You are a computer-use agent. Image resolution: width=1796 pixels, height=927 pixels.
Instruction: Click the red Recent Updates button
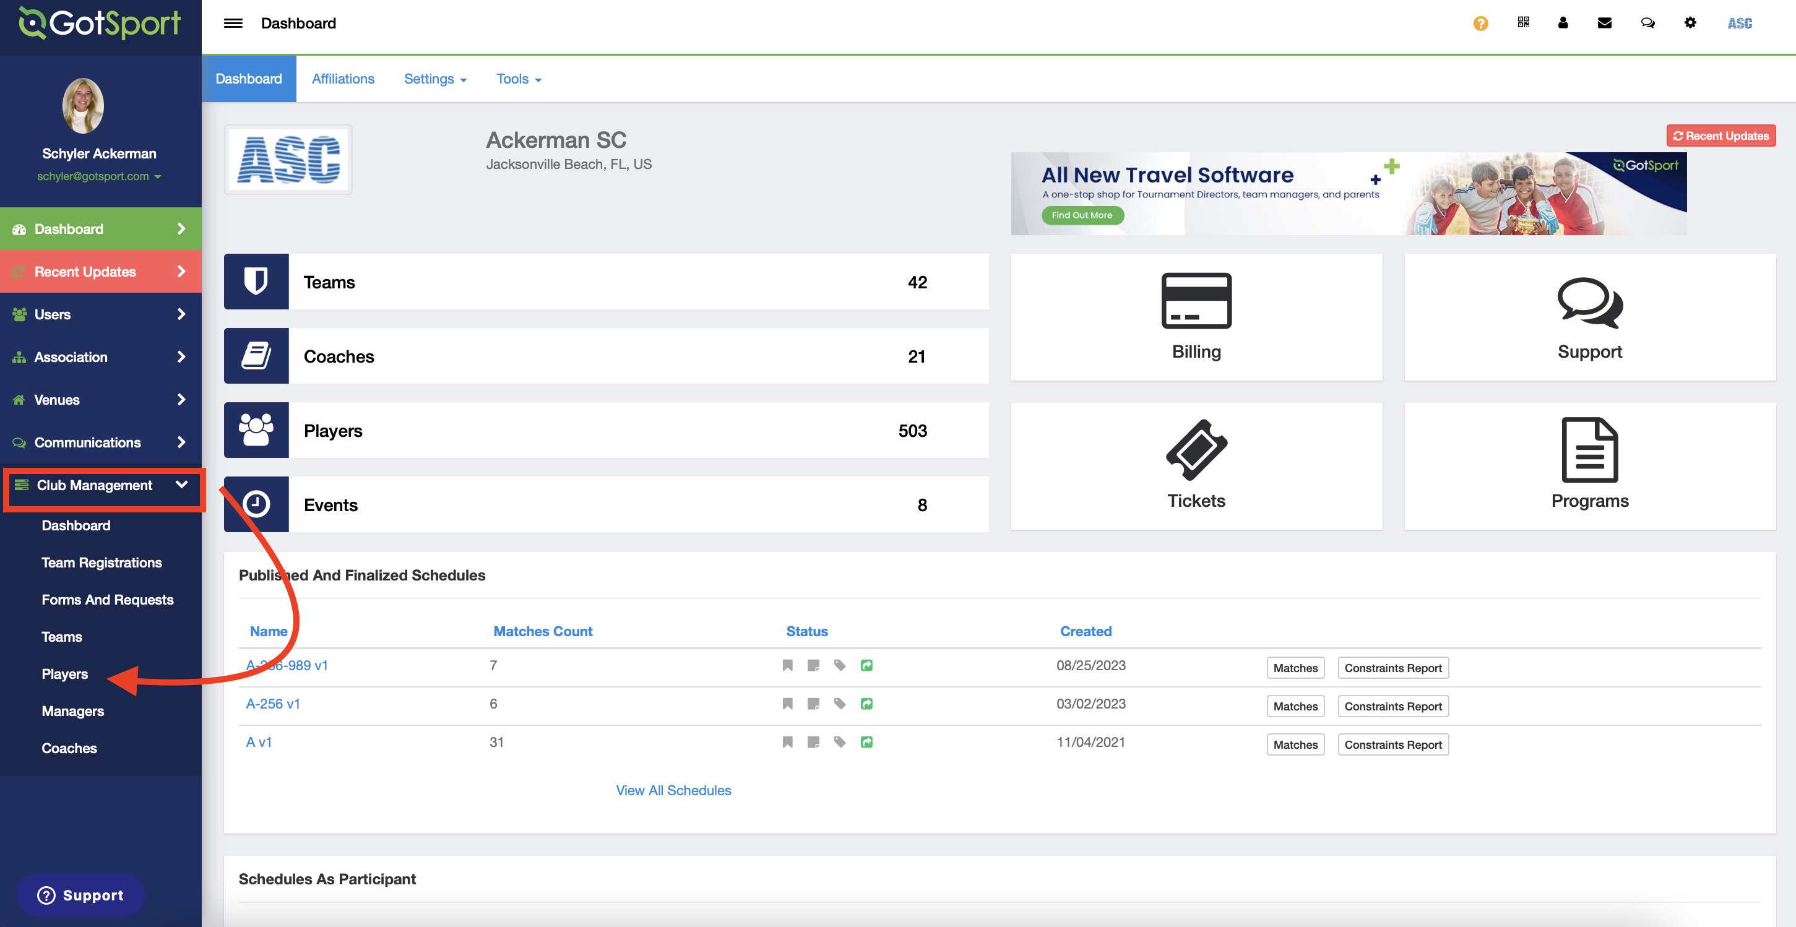coord(1720,136)
